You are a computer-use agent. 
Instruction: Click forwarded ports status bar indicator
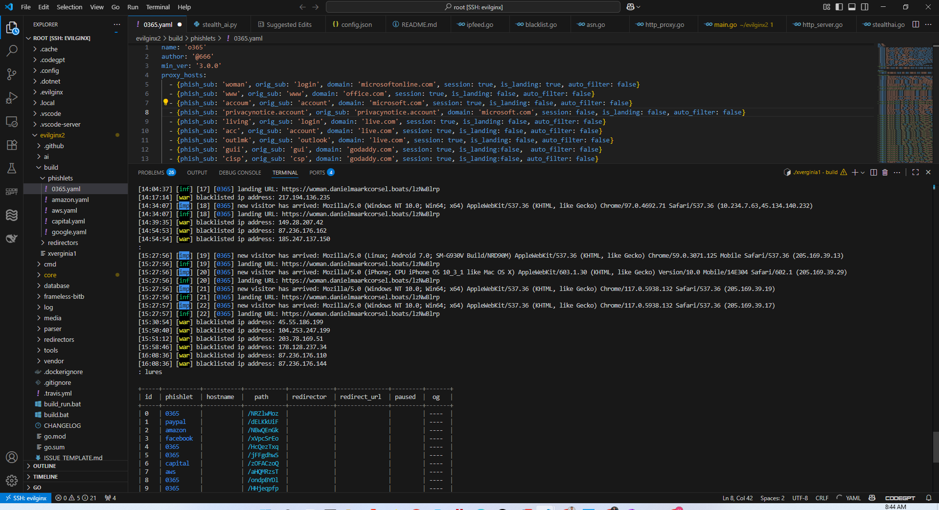tap(111, 498)
